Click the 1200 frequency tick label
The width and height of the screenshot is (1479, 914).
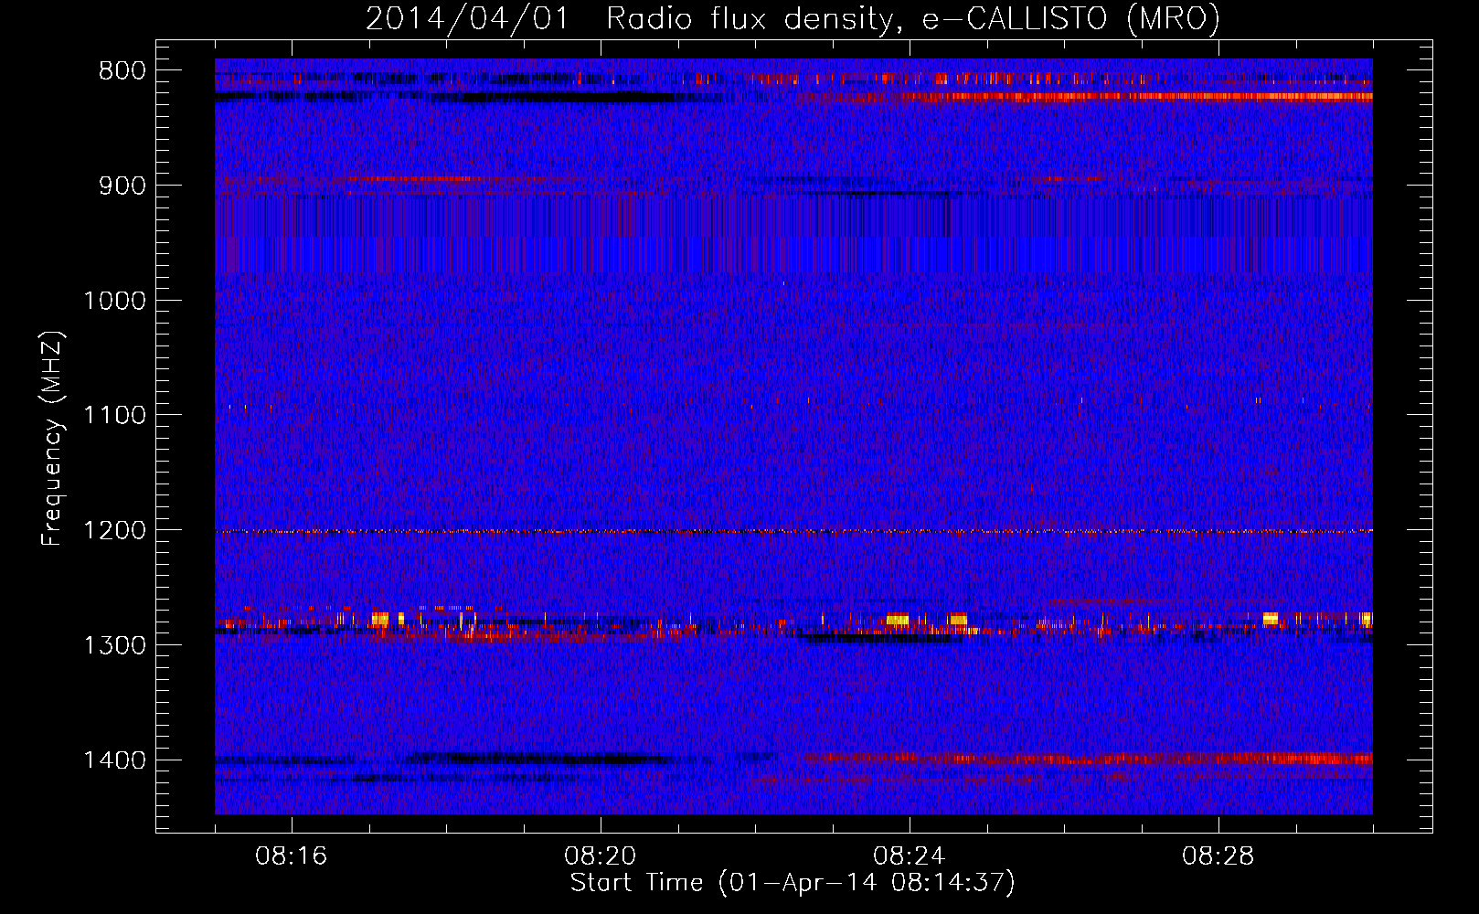(x=114, y=530)
